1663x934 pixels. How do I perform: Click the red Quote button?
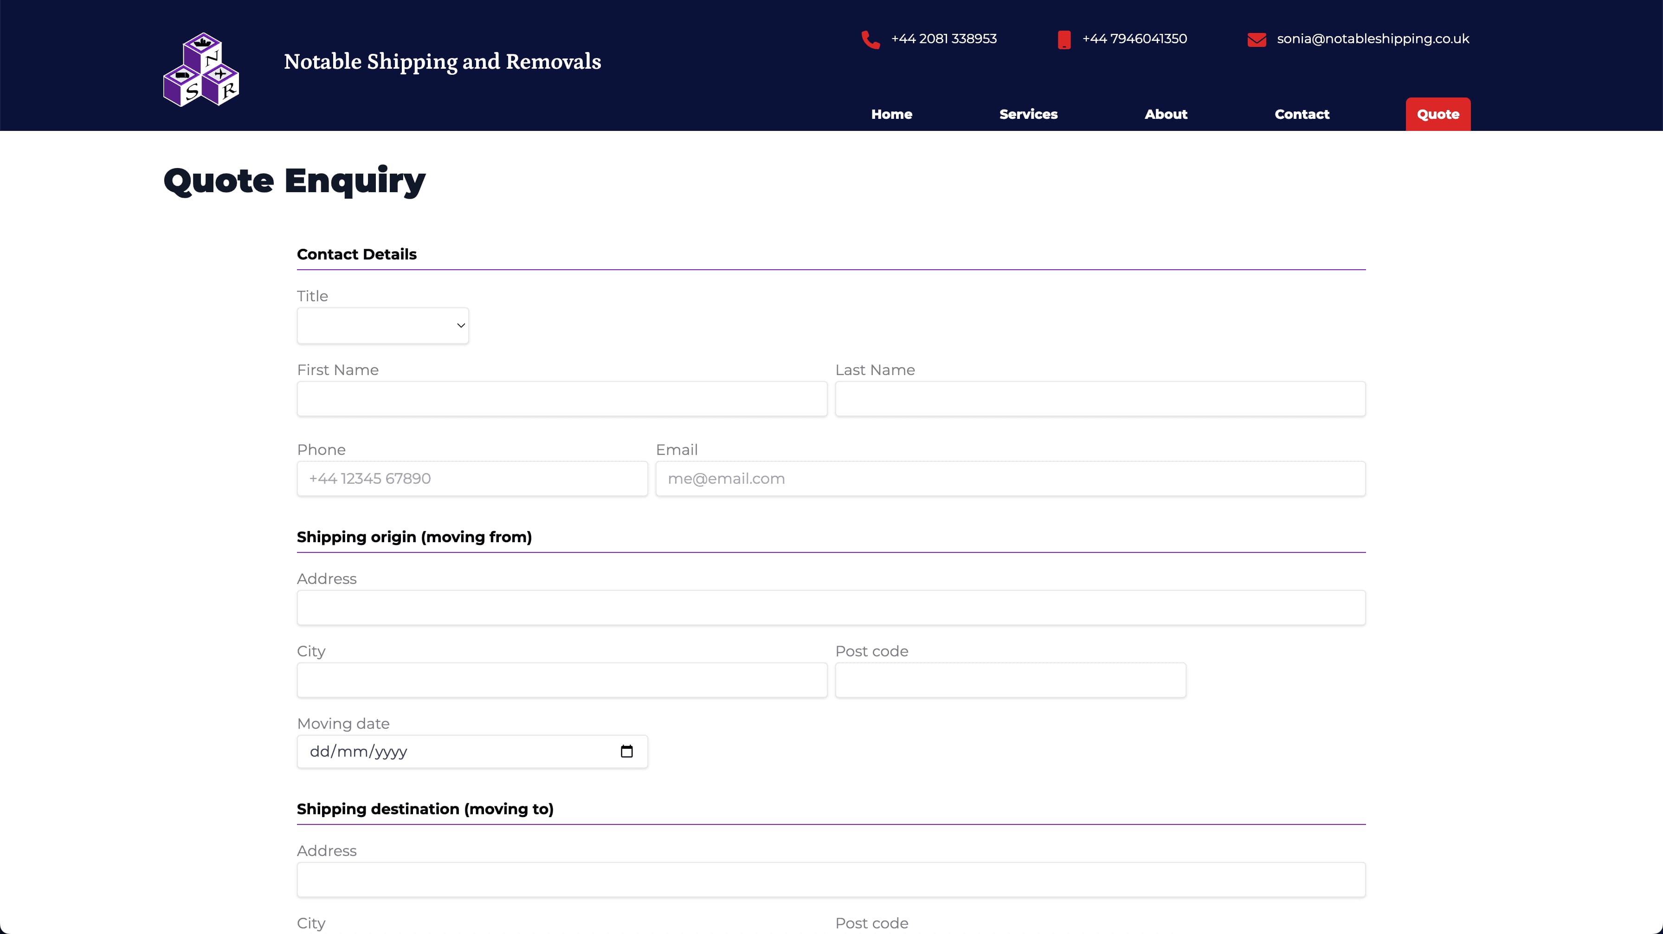coord(1438,113)
